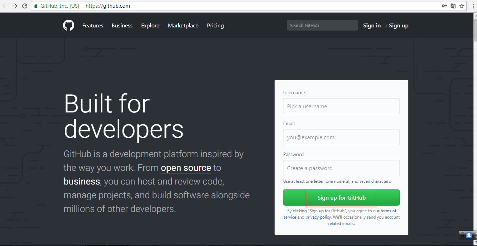Viewport: 477px width, 246px height.
Task: Click the translate page icon
Action: click(453, 6)
